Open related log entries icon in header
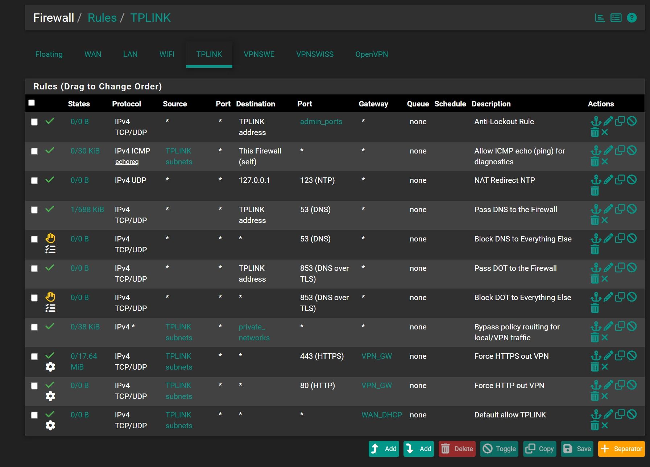This screenshot has height=467, width=650. coord(616,18)
